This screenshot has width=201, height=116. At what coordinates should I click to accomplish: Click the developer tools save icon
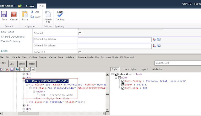(x=12, y=70)
